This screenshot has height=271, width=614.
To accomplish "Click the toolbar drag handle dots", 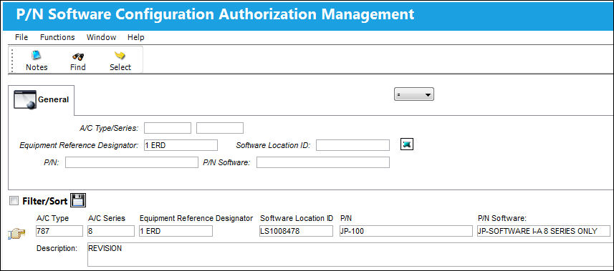I will point(12,60).
